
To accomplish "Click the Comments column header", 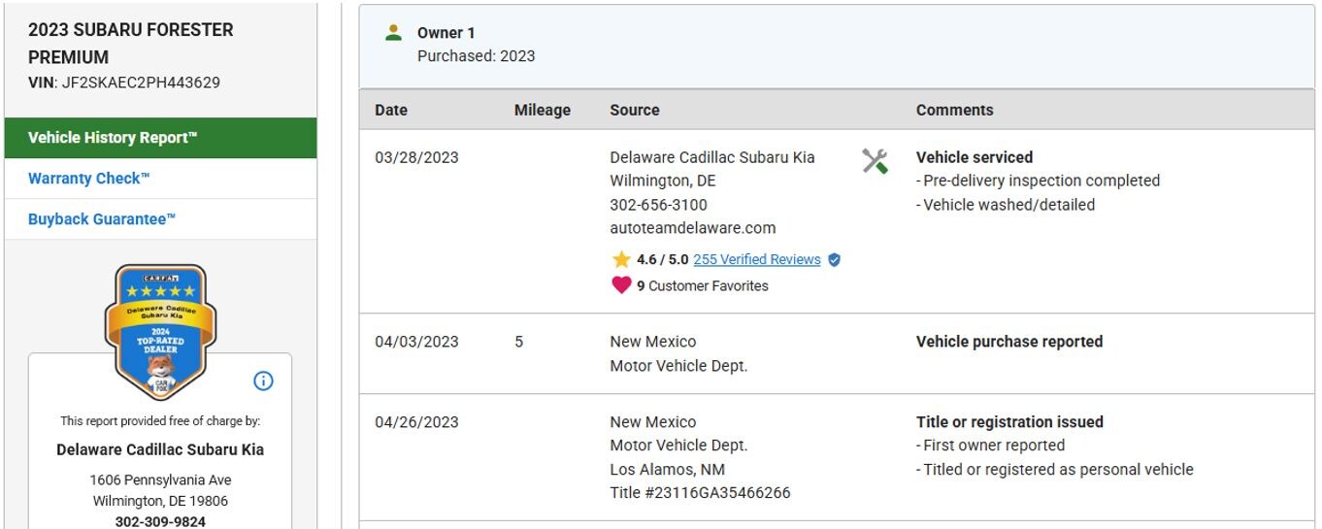I will coord(954,110).
